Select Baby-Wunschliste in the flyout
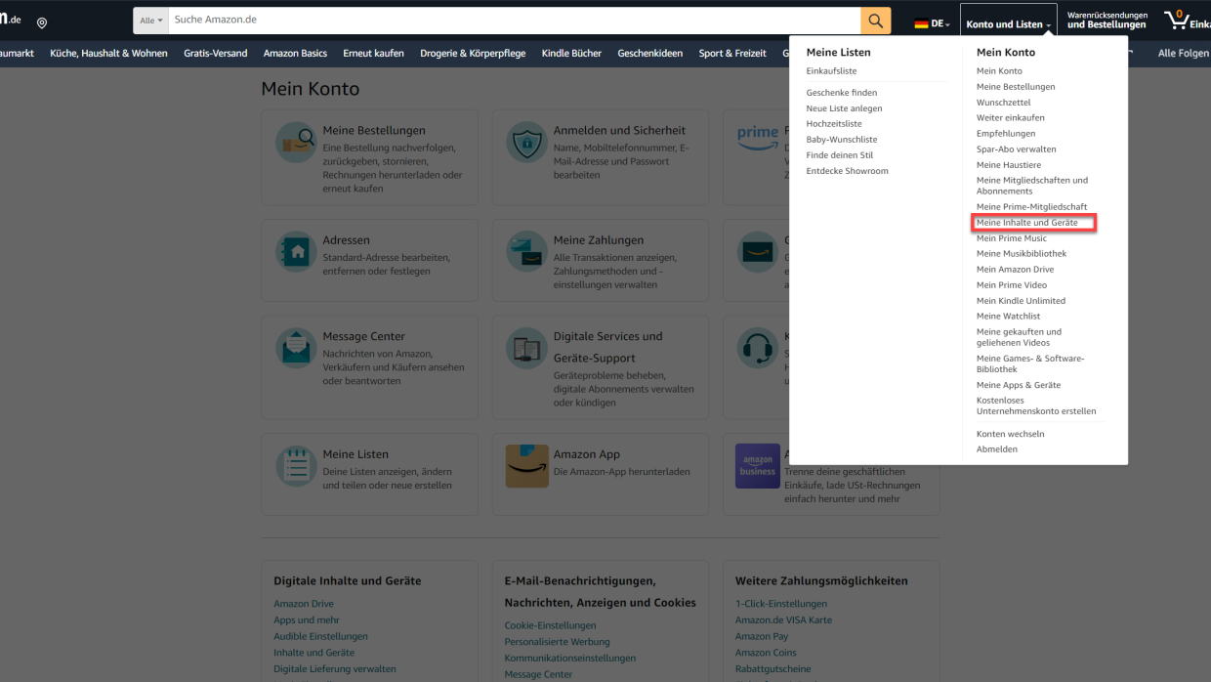 click(x=842, y=140)
